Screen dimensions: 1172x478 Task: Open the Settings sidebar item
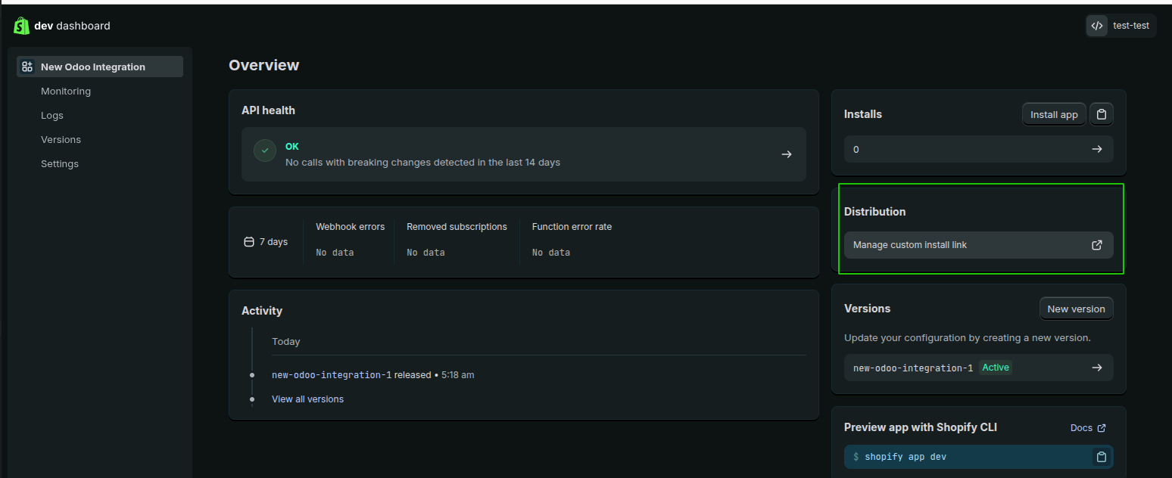pos(59,163)
